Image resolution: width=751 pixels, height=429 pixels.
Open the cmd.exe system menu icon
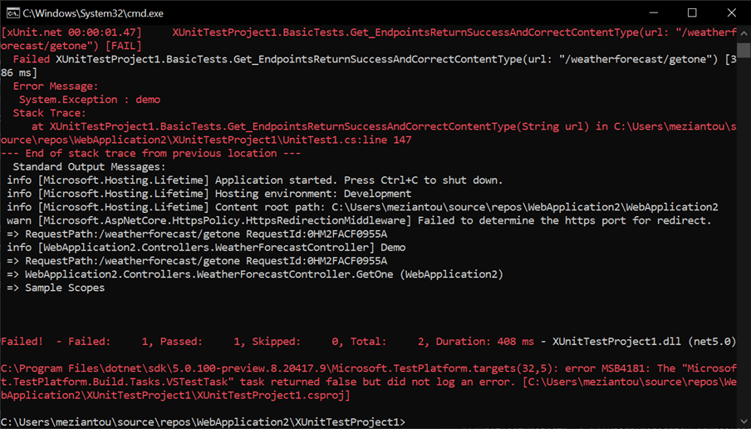pos(12,12)
